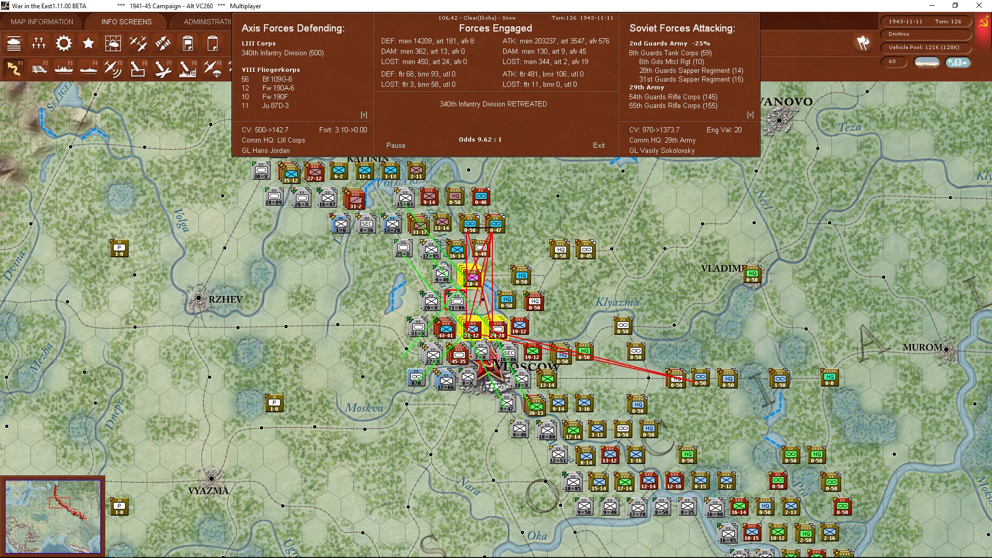The image size is (992, 558).
Task: Select the German 30=X unit counter
Action: 261,170
